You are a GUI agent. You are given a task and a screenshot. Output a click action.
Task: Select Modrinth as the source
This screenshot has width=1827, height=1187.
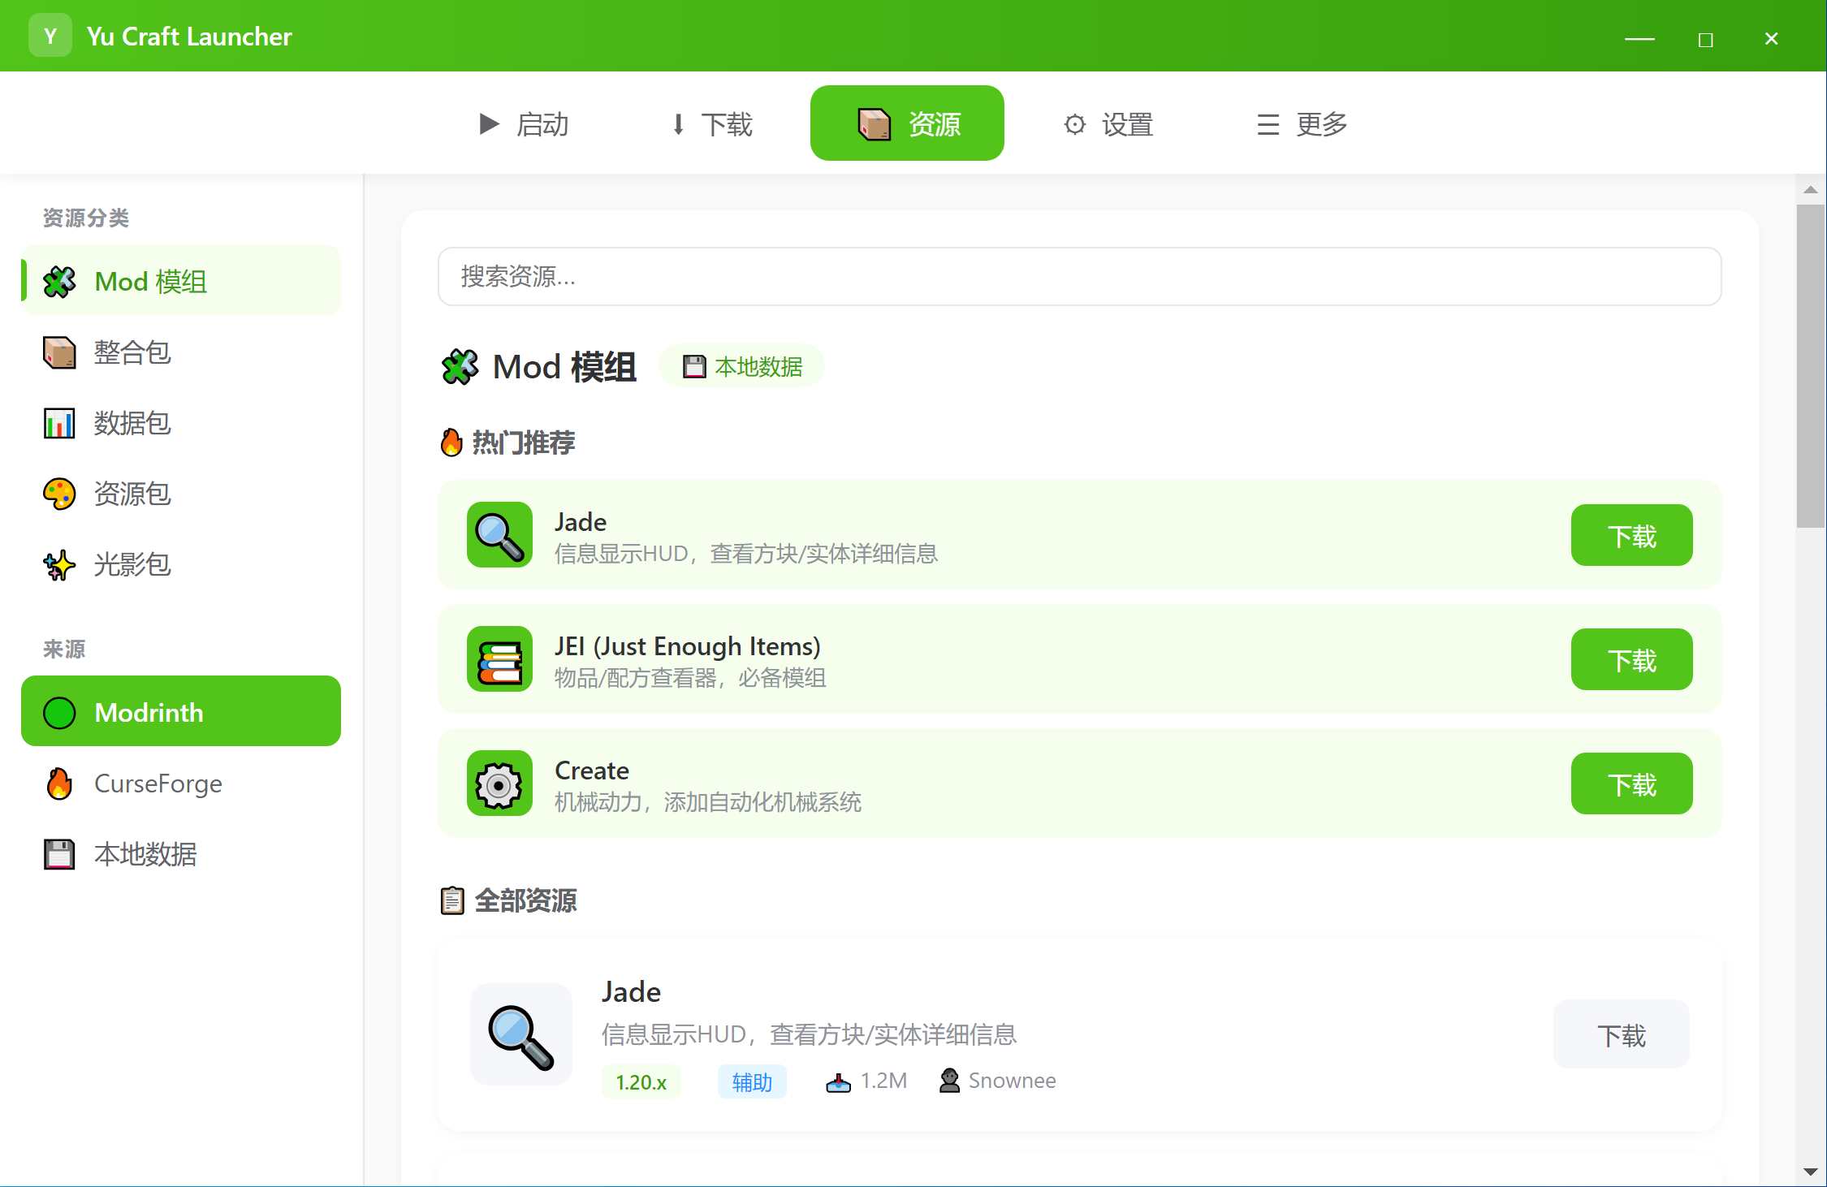pos(181,711)
